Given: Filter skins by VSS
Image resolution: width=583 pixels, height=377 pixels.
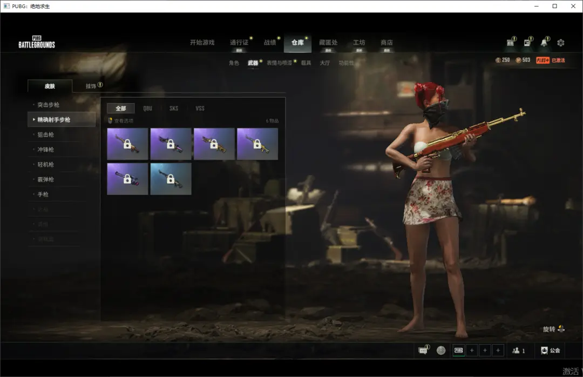Looking at the screenshot, I should (x=200, y=109).
